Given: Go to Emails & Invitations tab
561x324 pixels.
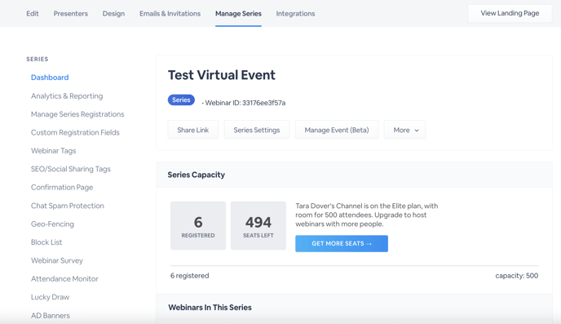Looking at the screenshot, I should [170, 14].
